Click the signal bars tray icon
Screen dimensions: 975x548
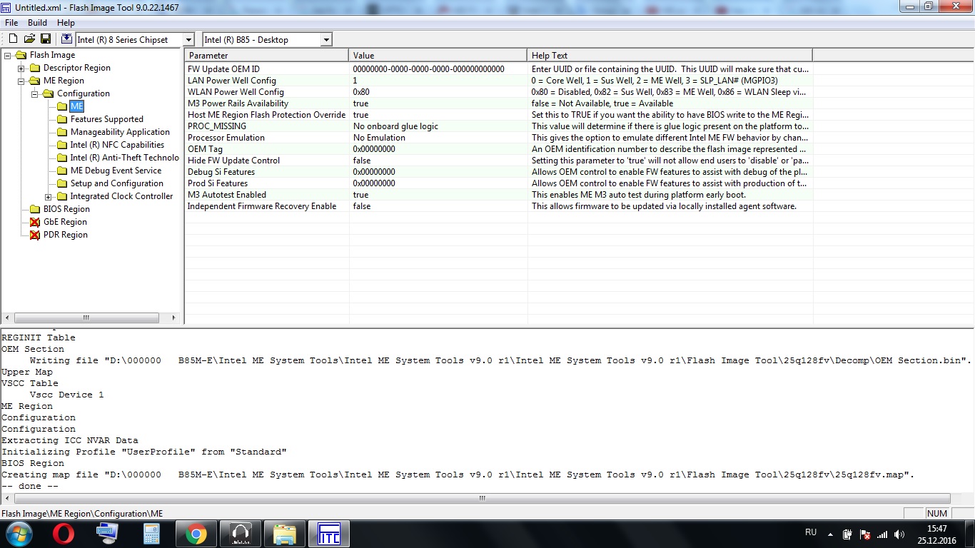[881, 534]
